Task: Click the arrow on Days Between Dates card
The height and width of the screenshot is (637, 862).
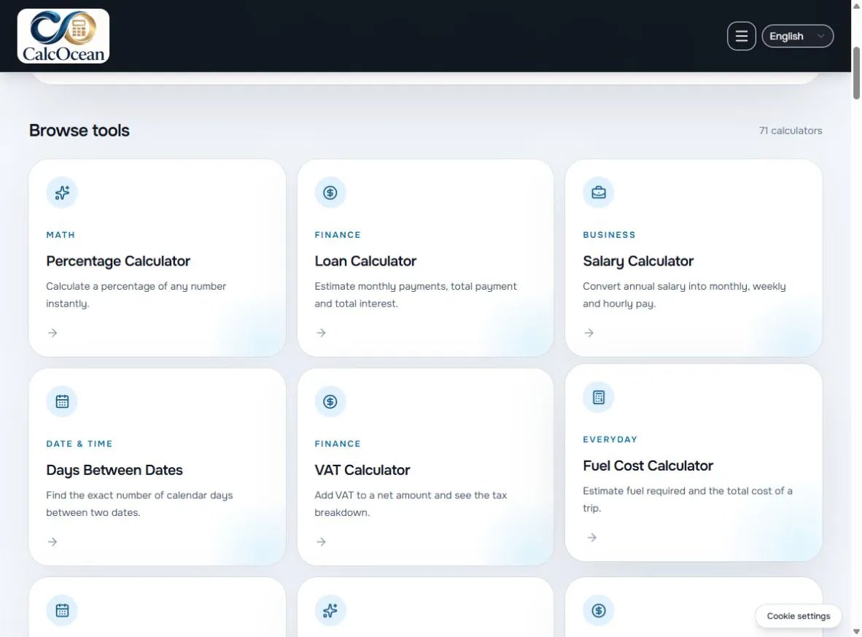Action: pyautogui.click(x=53, y=542)
